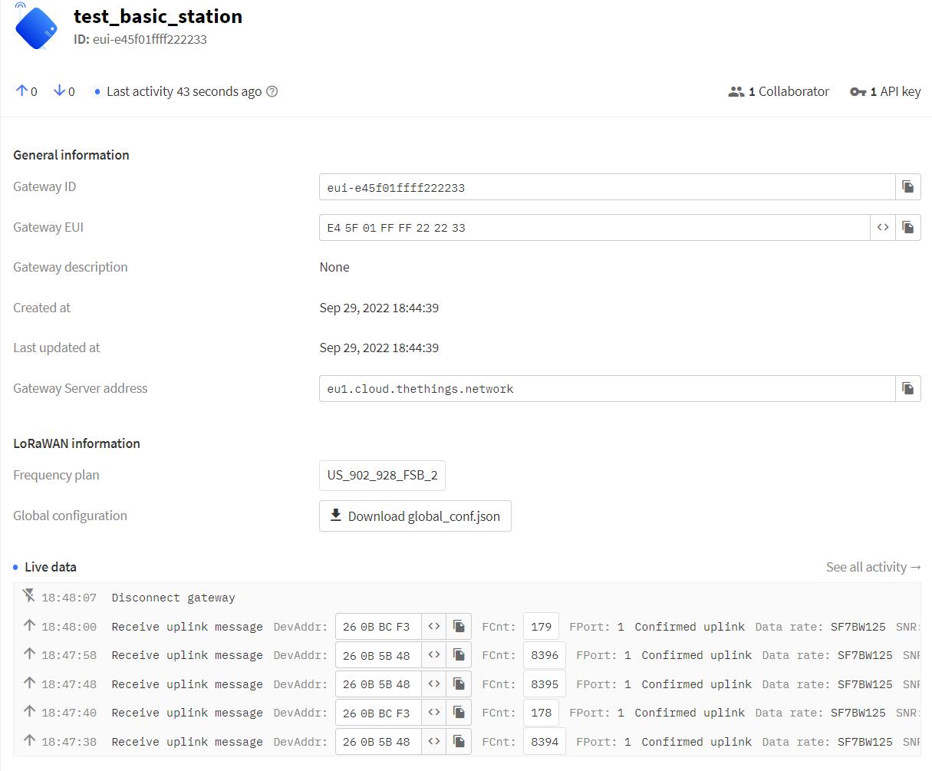Select the Disconnect gateway event row
Image resolution: width=932 pixels, height=771 pixels.
coord(173,598)
